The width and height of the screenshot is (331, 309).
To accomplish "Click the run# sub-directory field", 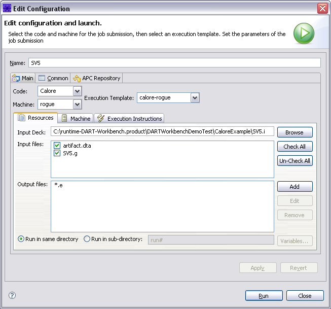I will [x=211, y=240].
